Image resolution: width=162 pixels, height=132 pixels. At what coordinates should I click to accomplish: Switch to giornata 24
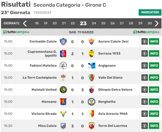[x=94, y=23]
